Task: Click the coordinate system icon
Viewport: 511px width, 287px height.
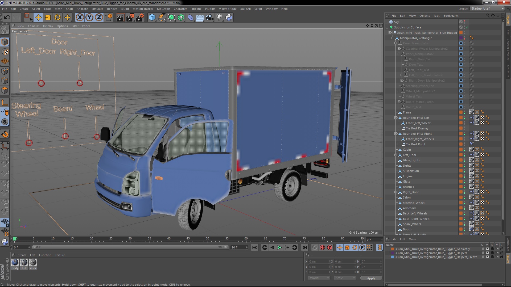Action: point(109,18)
